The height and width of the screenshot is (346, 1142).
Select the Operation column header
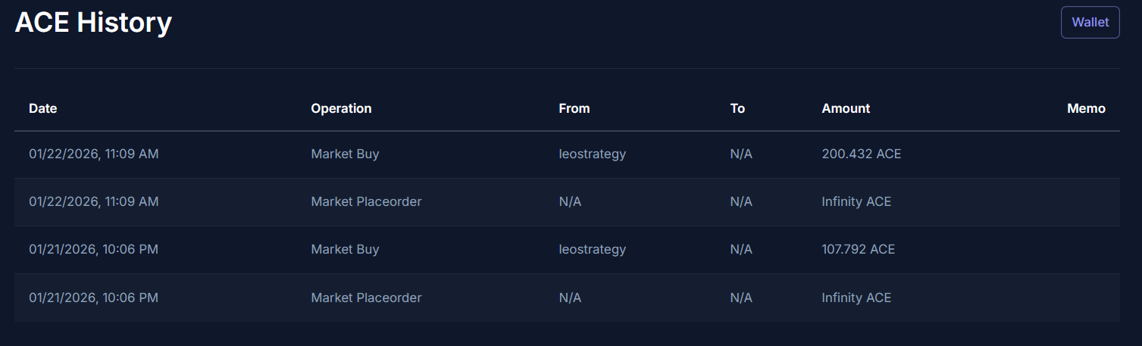[341, 108]
